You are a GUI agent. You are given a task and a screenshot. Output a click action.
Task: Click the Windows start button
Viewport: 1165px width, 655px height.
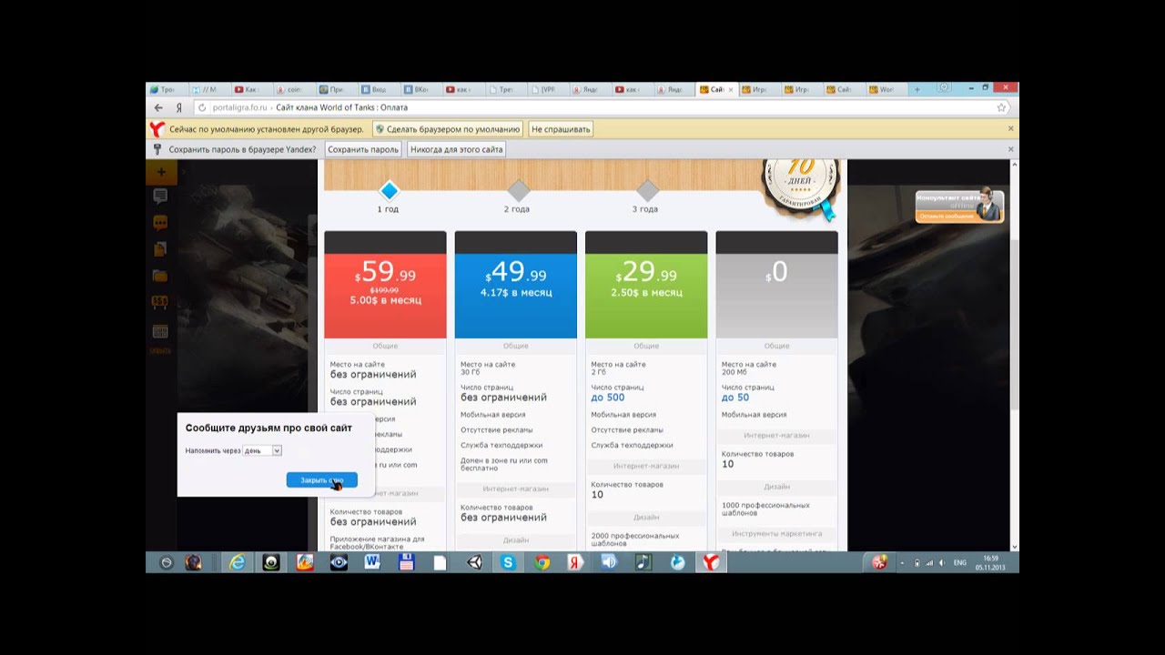click(x=166, y=562)
